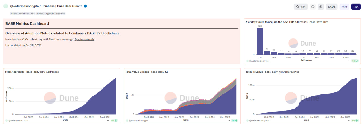Open @watermeloncrypto author under Total Value Bridged chart
This screenshot has width=364, height=127.
point(139,120)
